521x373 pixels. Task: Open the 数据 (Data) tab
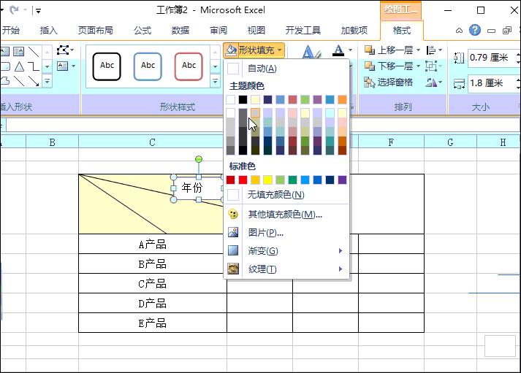click(x=180, y=31)
